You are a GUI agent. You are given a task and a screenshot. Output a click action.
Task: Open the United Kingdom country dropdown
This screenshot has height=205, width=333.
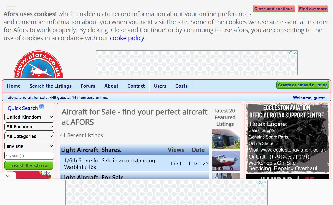point(29,117)
